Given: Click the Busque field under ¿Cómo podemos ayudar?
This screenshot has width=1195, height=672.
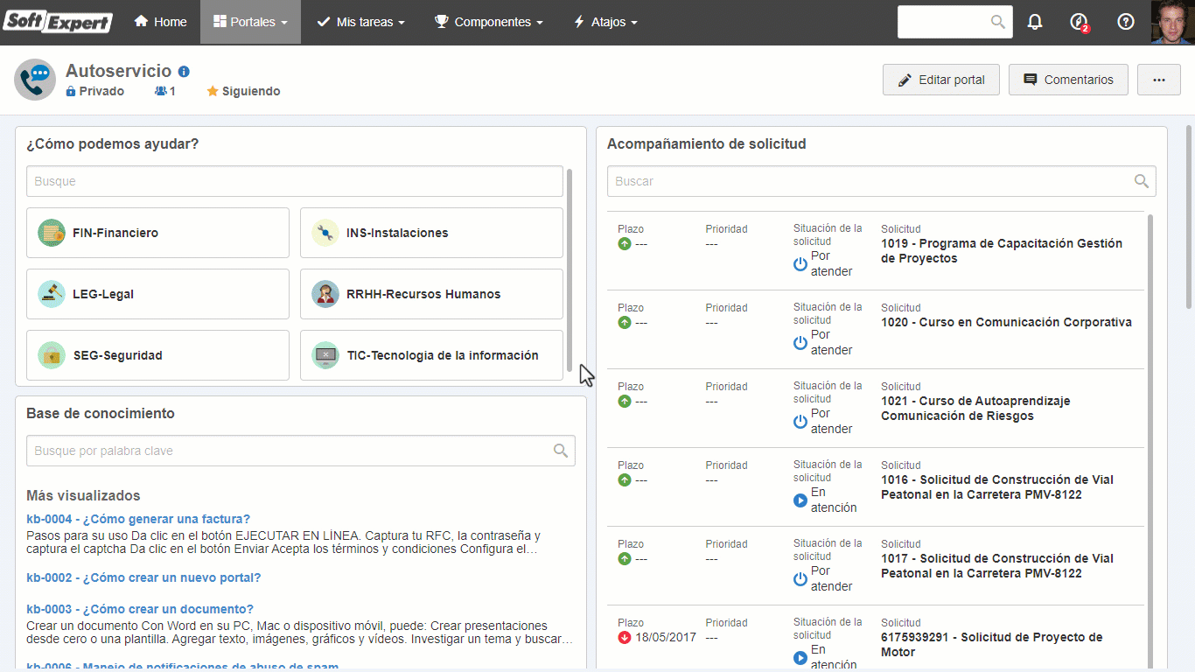Looking at the screenshot, I should pyautogui.click(x=295, y=181).
